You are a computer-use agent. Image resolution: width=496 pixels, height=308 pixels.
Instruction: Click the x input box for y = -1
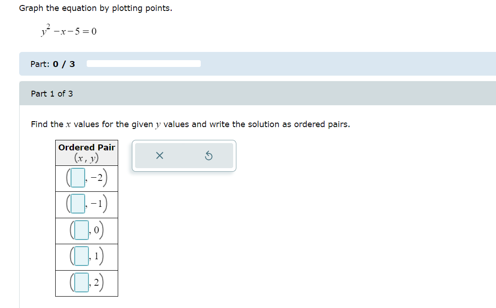click(79, 204)
